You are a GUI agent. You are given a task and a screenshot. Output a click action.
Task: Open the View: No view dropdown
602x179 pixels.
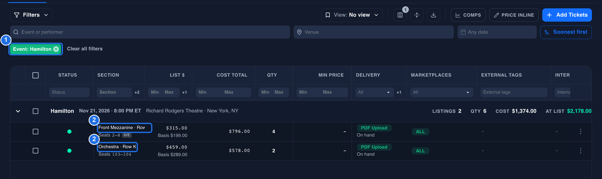coord(352,15)
